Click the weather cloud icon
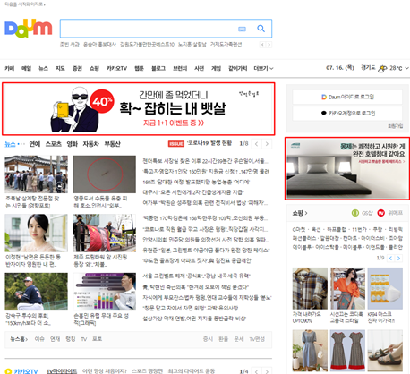Screen dimensions: 410x374 [x=382, y=68]
